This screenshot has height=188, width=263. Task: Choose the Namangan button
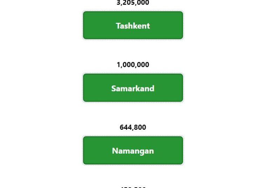[x=133, y=150]
